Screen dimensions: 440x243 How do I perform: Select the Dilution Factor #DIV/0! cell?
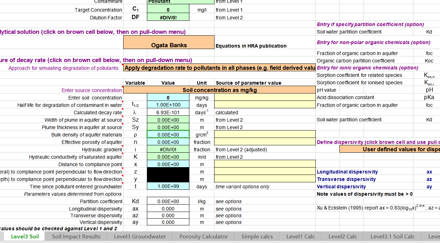tap(168, 17)
